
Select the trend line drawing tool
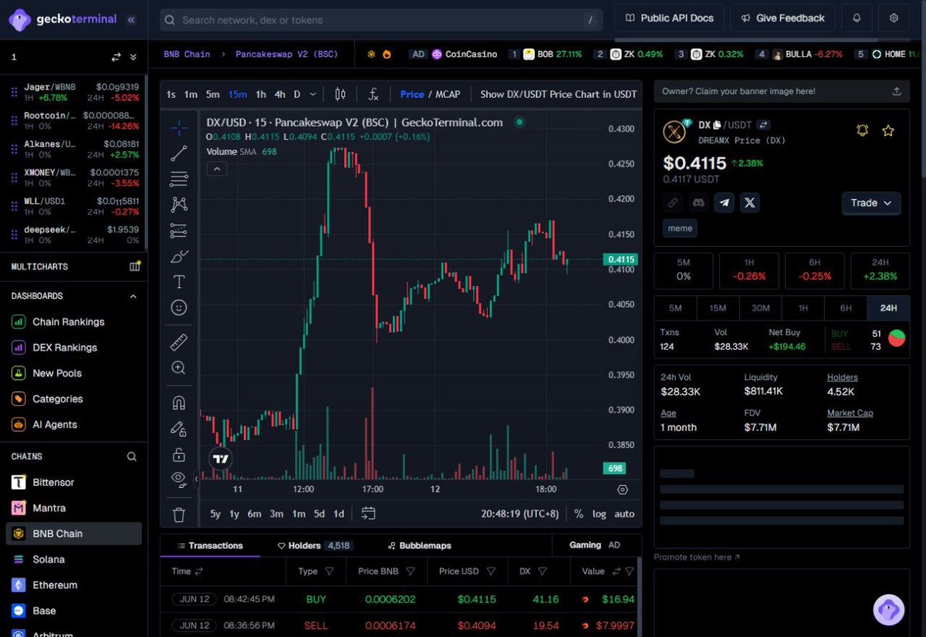(179, 153)
